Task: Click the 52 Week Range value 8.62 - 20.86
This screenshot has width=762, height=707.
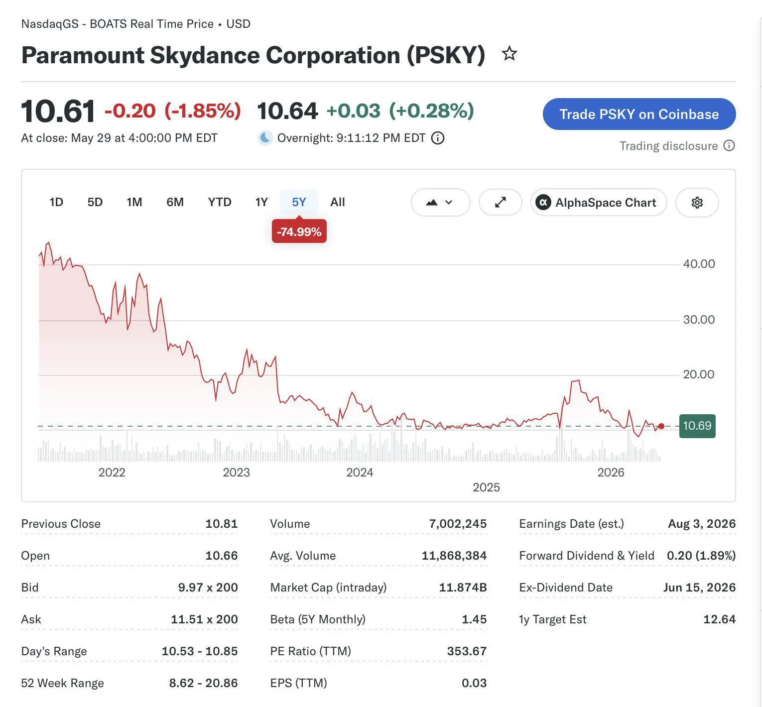Action: click(203, 683)
